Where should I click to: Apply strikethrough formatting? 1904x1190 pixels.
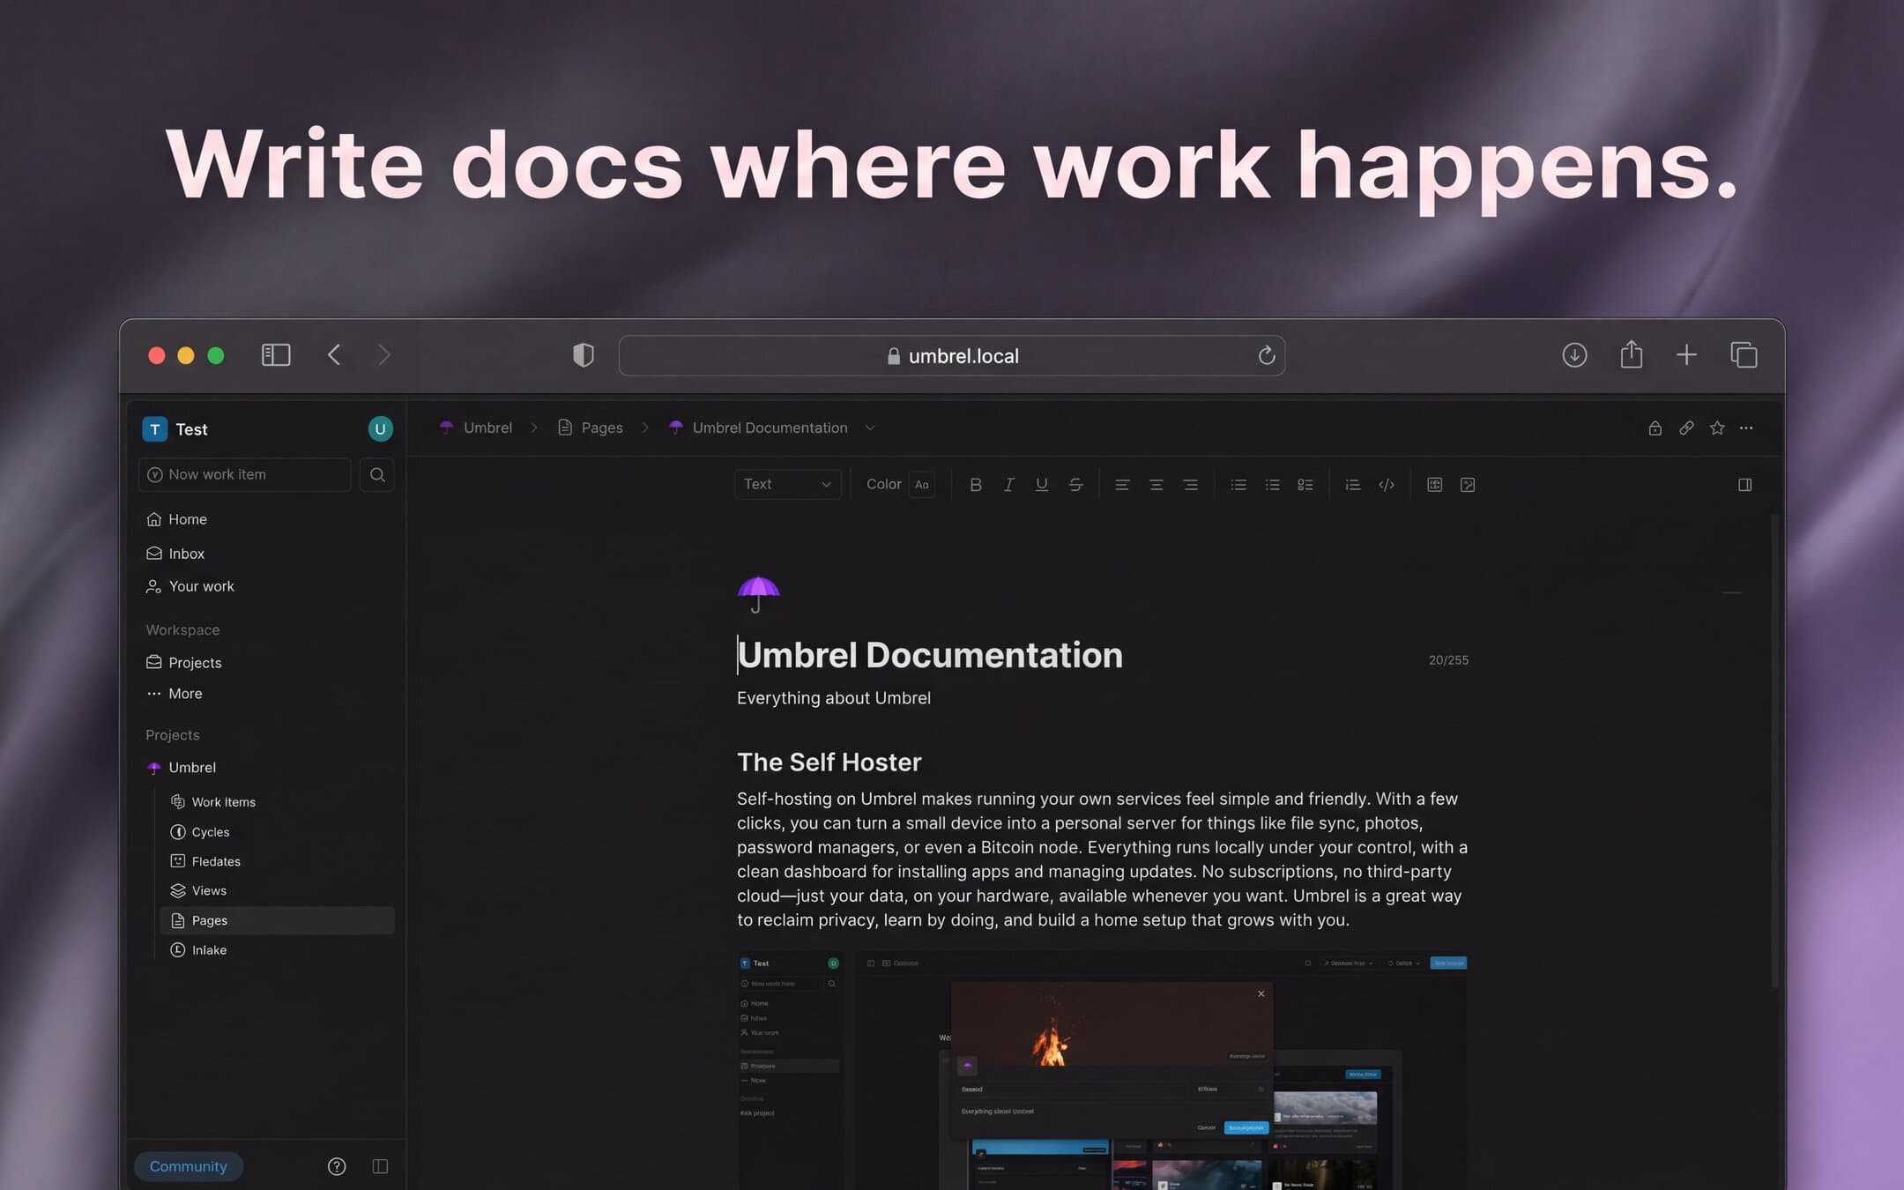point(1075,485)
